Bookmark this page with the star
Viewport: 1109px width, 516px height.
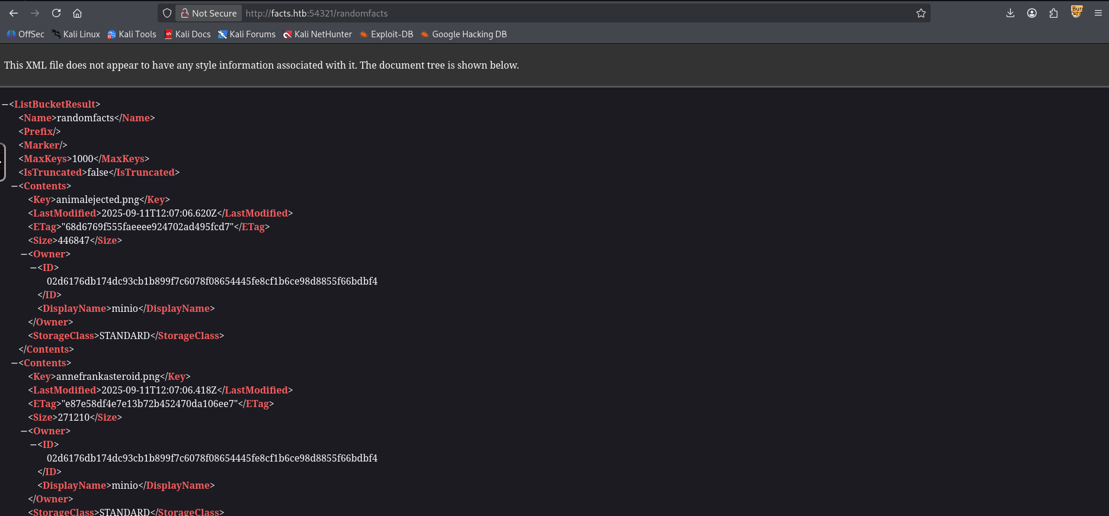[921, 13]
